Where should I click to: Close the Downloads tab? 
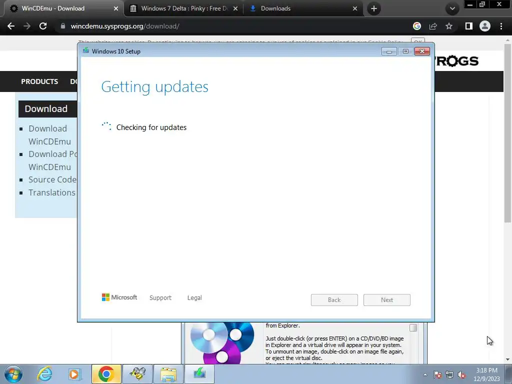pyautogui.click(x=355, y=8)
